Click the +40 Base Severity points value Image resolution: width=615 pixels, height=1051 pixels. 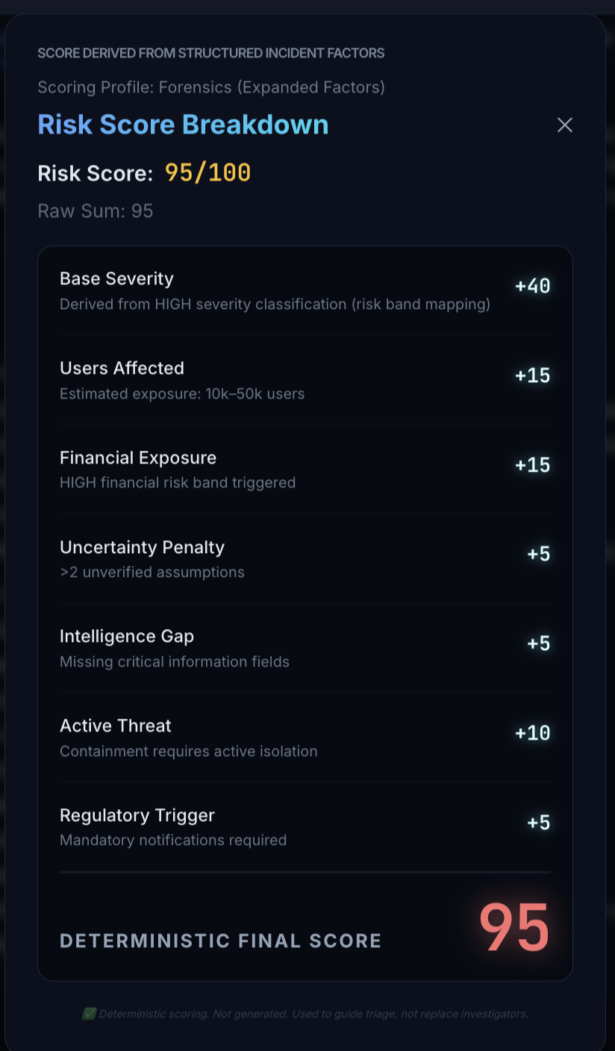(532, 286)
